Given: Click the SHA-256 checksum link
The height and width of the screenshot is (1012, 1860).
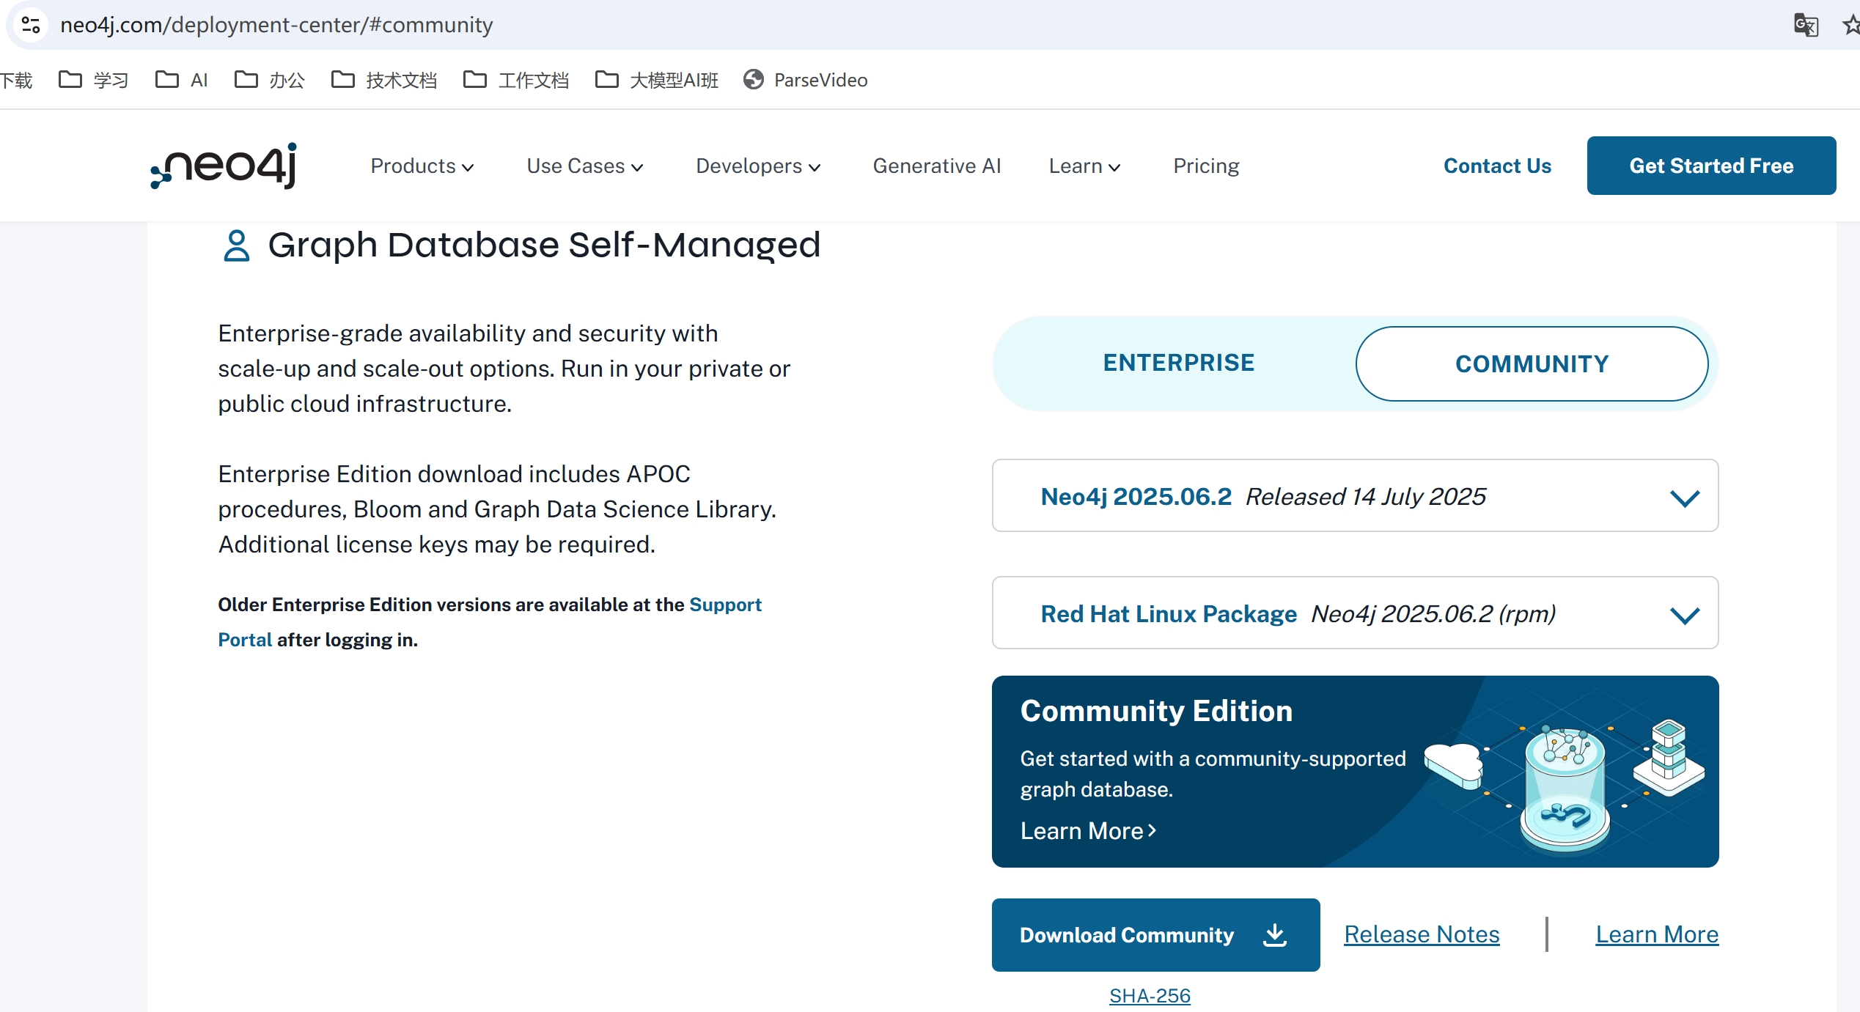Looking at the screenshot, I should (1149, 995).
